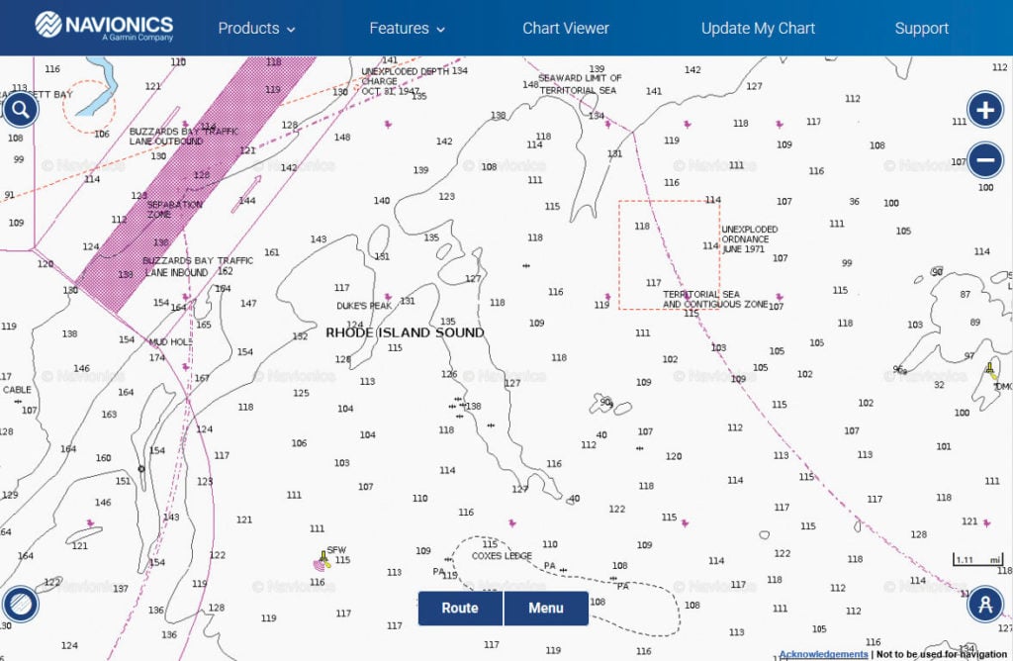Select the SFW buoy marker
This screenshot has height=661, width=1013.
point(322,561)
